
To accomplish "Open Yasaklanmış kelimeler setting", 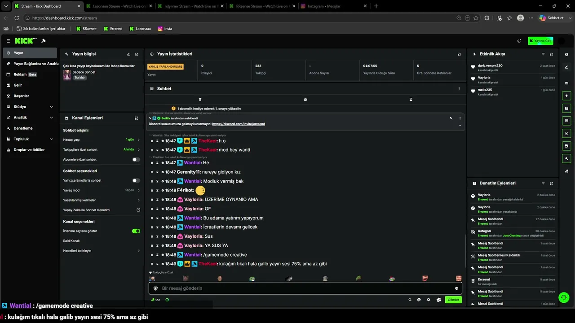I will pyautogui.click(x=102, y=200).
